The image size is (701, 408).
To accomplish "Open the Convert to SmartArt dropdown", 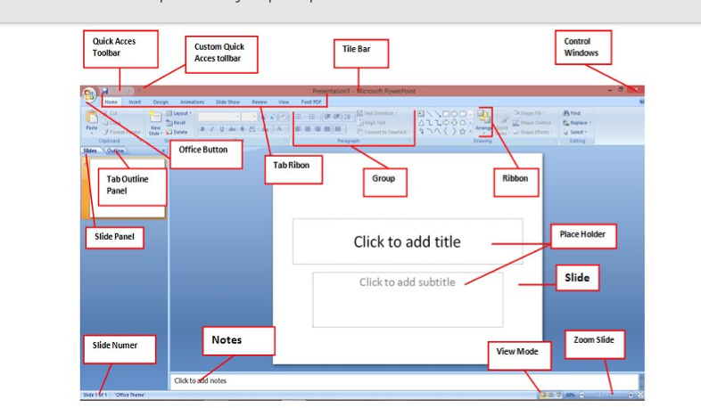I will point(383,132).
